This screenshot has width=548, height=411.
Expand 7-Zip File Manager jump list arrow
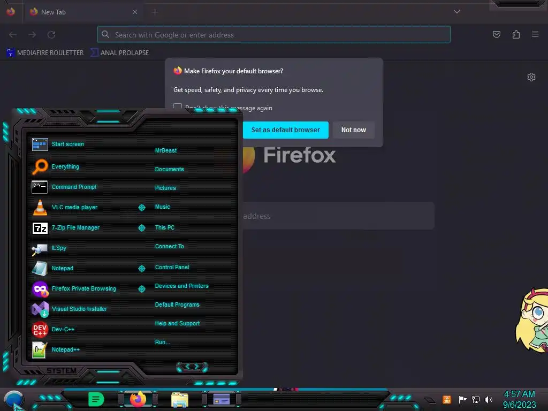(x=141, y=228)
